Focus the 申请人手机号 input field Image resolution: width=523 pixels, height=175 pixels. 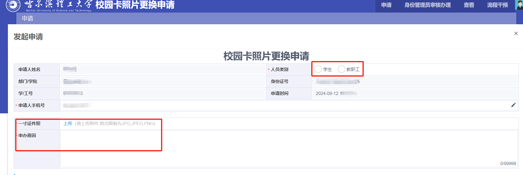pyautogui.click(x=284, y=105)
